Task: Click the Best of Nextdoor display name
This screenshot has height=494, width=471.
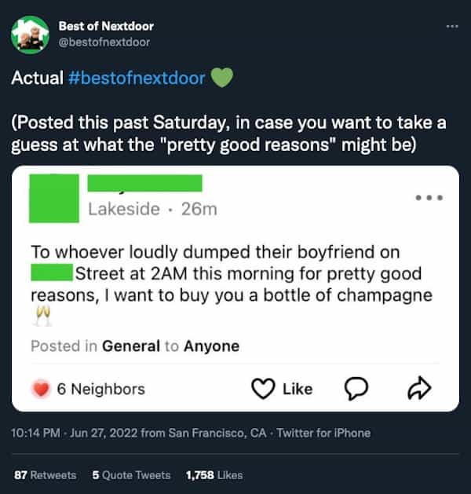Action: point(106,26)
